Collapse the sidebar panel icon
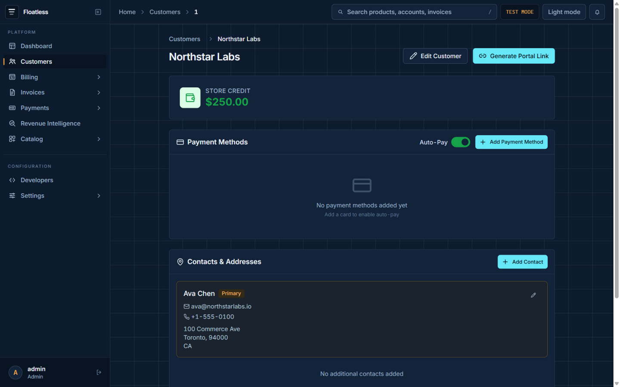The image size is (620, 387). pyautogui.click(x=98, y=12)
